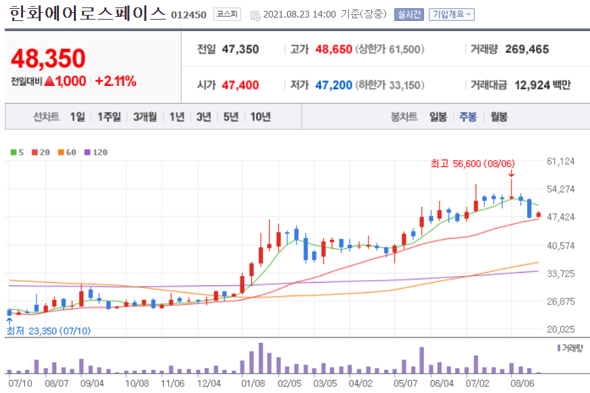Click the high price 48,650
590x393 pixels.
[x=334, y=49]
